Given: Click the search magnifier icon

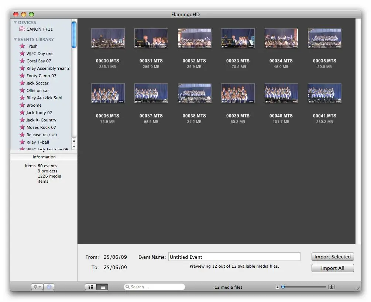Looking at the screenshot, I should point(127,286).
